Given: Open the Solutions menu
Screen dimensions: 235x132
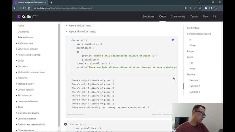Looking at the screenshot, I should pos(148,16).
